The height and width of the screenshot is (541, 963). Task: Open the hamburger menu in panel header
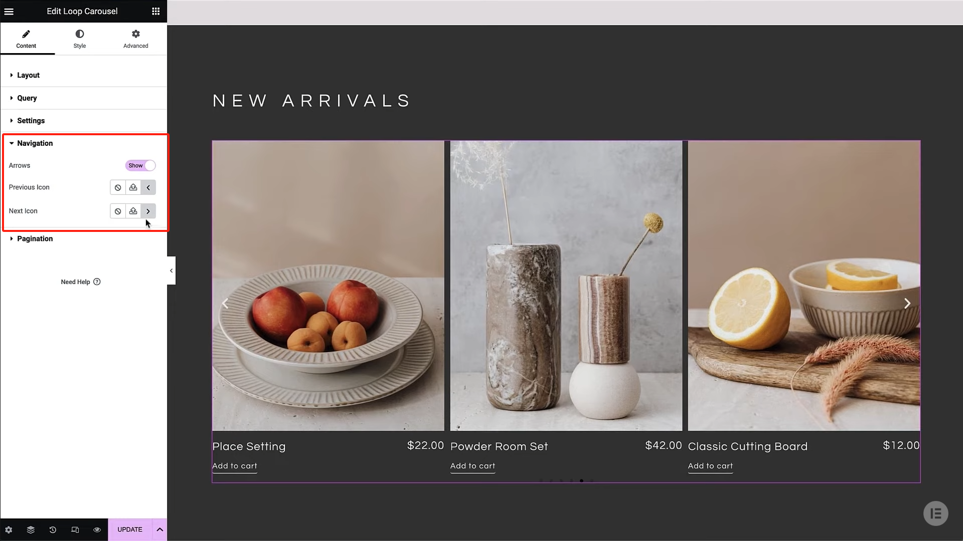coord(9,11)
